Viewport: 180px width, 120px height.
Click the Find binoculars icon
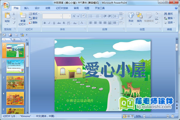166,14
